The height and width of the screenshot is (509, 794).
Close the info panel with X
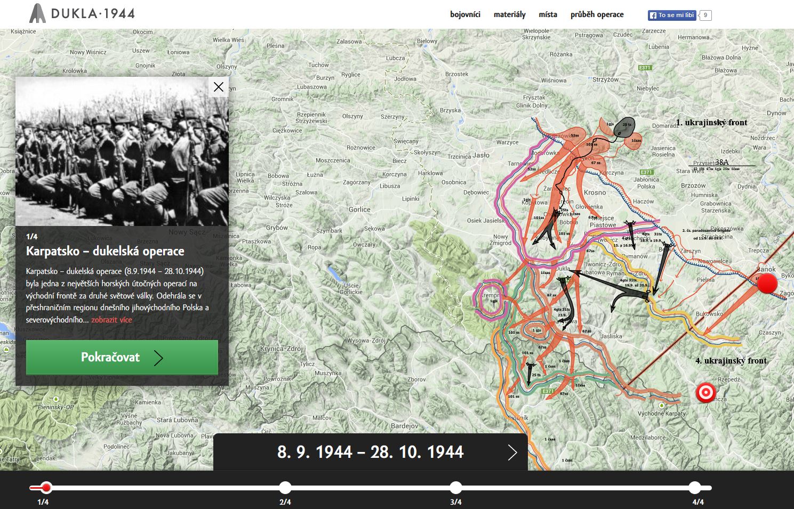[219, 87]
